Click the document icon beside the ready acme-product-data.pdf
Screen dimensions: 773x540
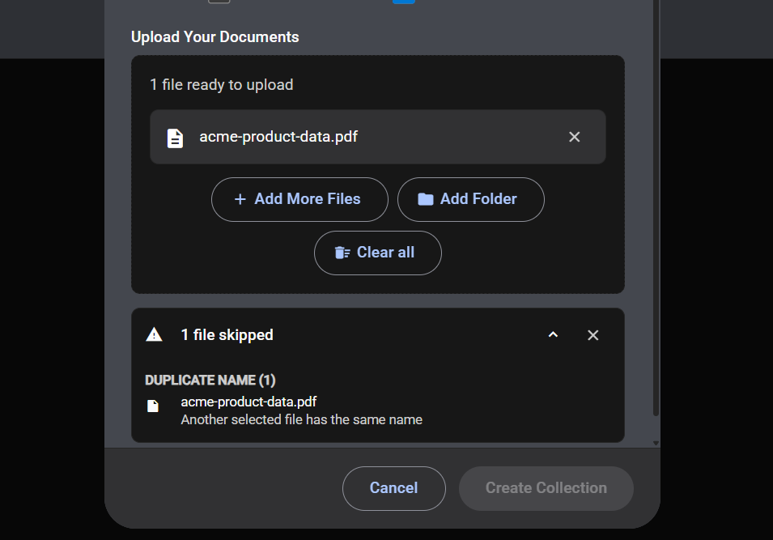[175, 138]
